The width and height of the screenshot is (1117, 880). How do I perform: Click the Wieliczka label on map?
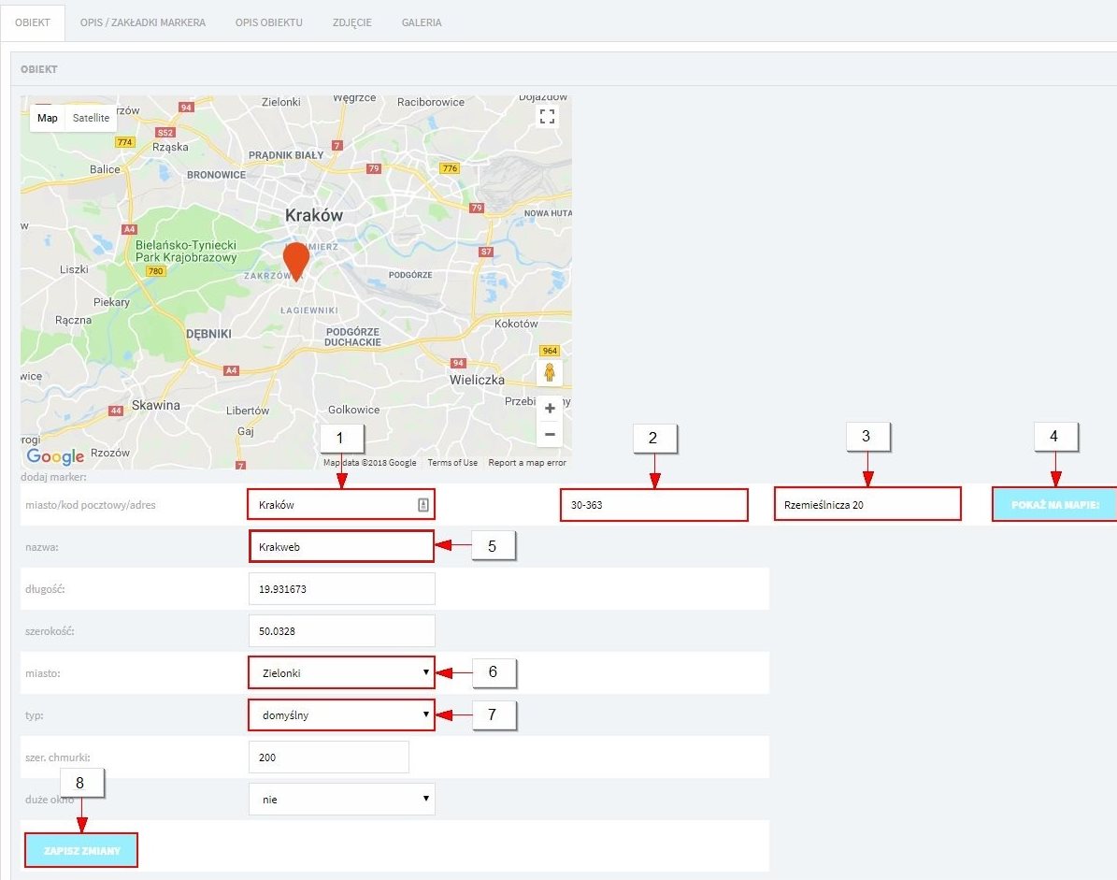pos(477,380)
